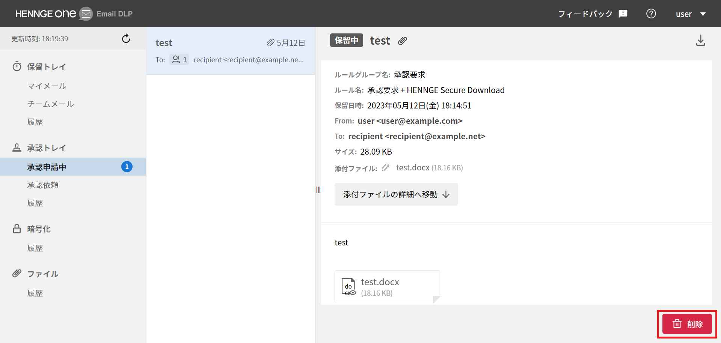
Task: Open 履歴 under 暗号化
Action: coord(35,248)
